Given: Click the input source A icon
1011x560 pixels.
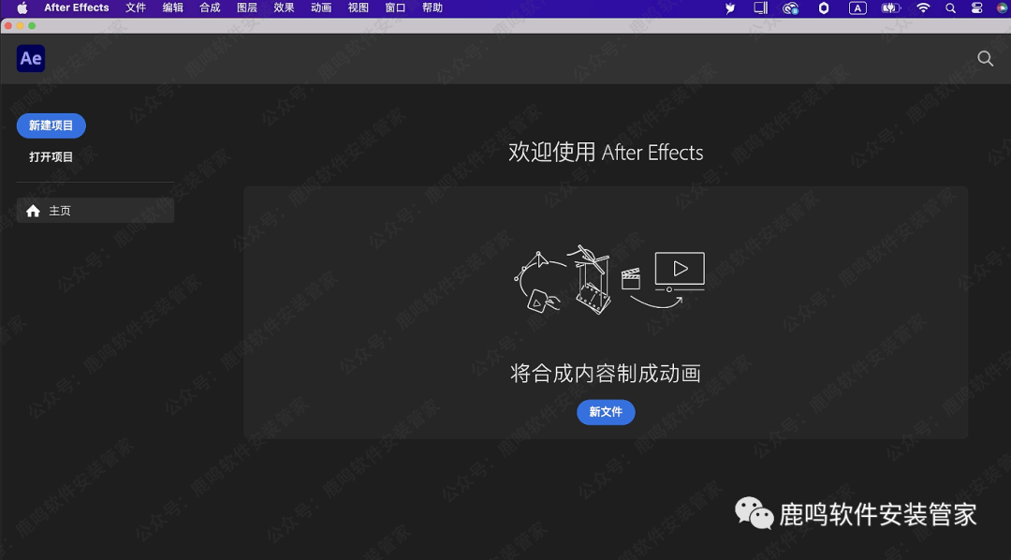Looking at the screenshot, I should [857, 7].
